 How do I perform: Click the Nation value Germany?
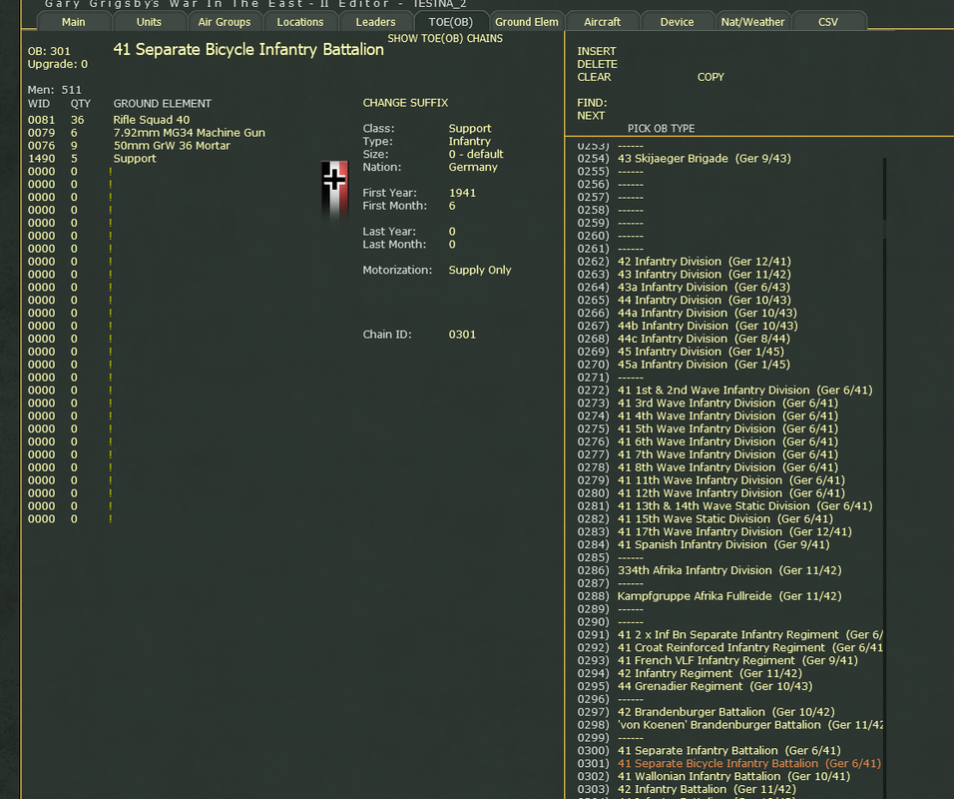click(473, 166)
